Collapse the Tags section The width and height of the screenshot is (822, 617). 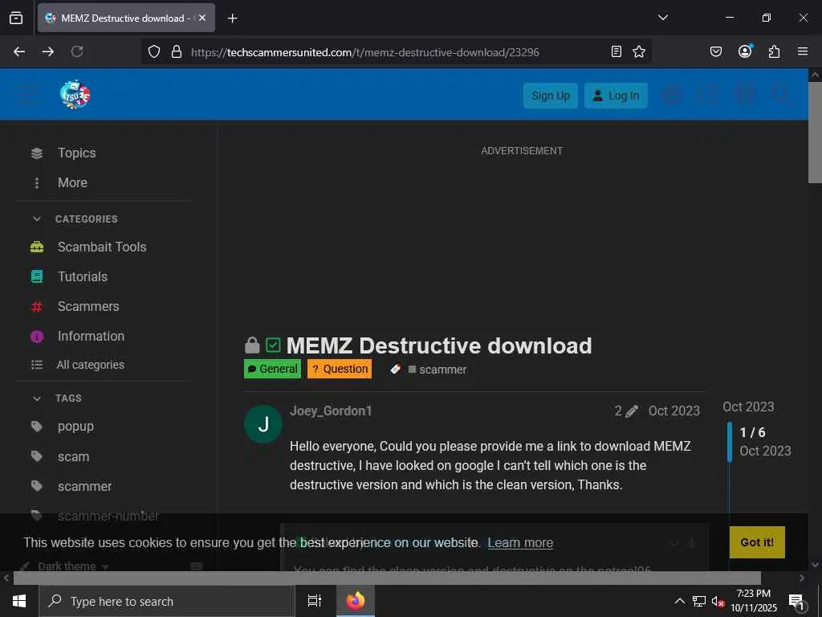coord(37,398)
